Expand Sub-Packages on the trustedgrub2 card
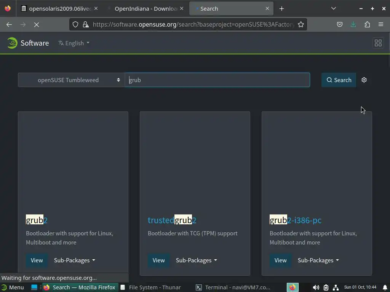 click(x=197, y=260)
